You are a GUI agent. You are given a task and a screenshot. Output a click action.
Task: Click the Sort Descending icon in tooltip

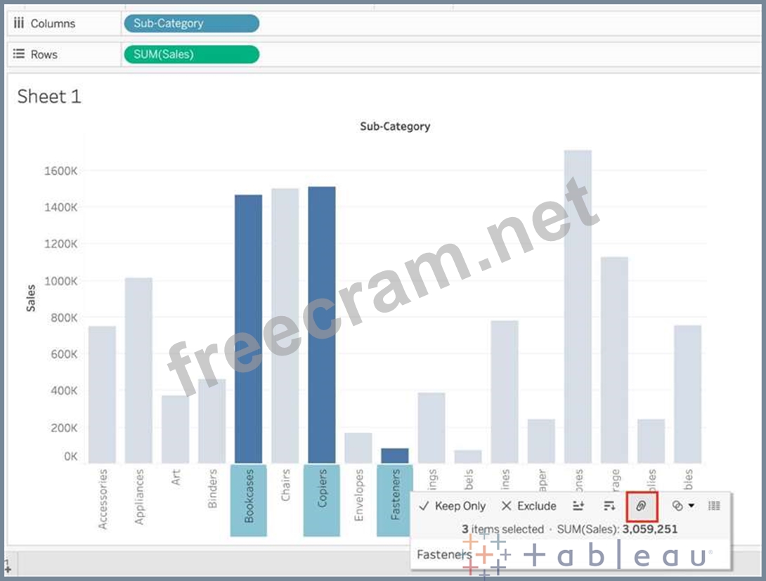[609, 506]
